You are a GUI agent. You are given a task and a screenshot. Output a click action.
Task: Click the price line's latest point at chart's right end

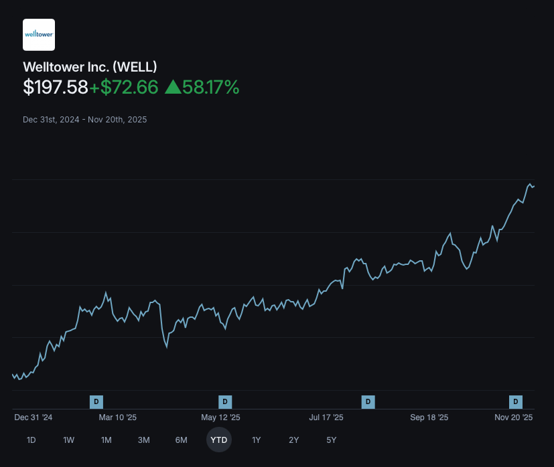[x=533, y=186]
